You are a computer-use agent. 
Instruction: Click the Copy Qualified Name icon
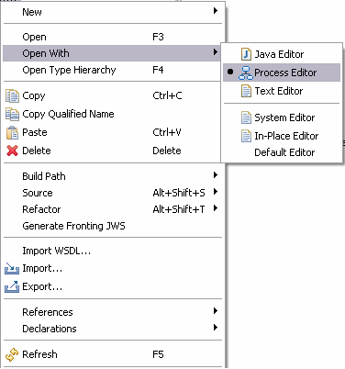(x=12, y=114)
